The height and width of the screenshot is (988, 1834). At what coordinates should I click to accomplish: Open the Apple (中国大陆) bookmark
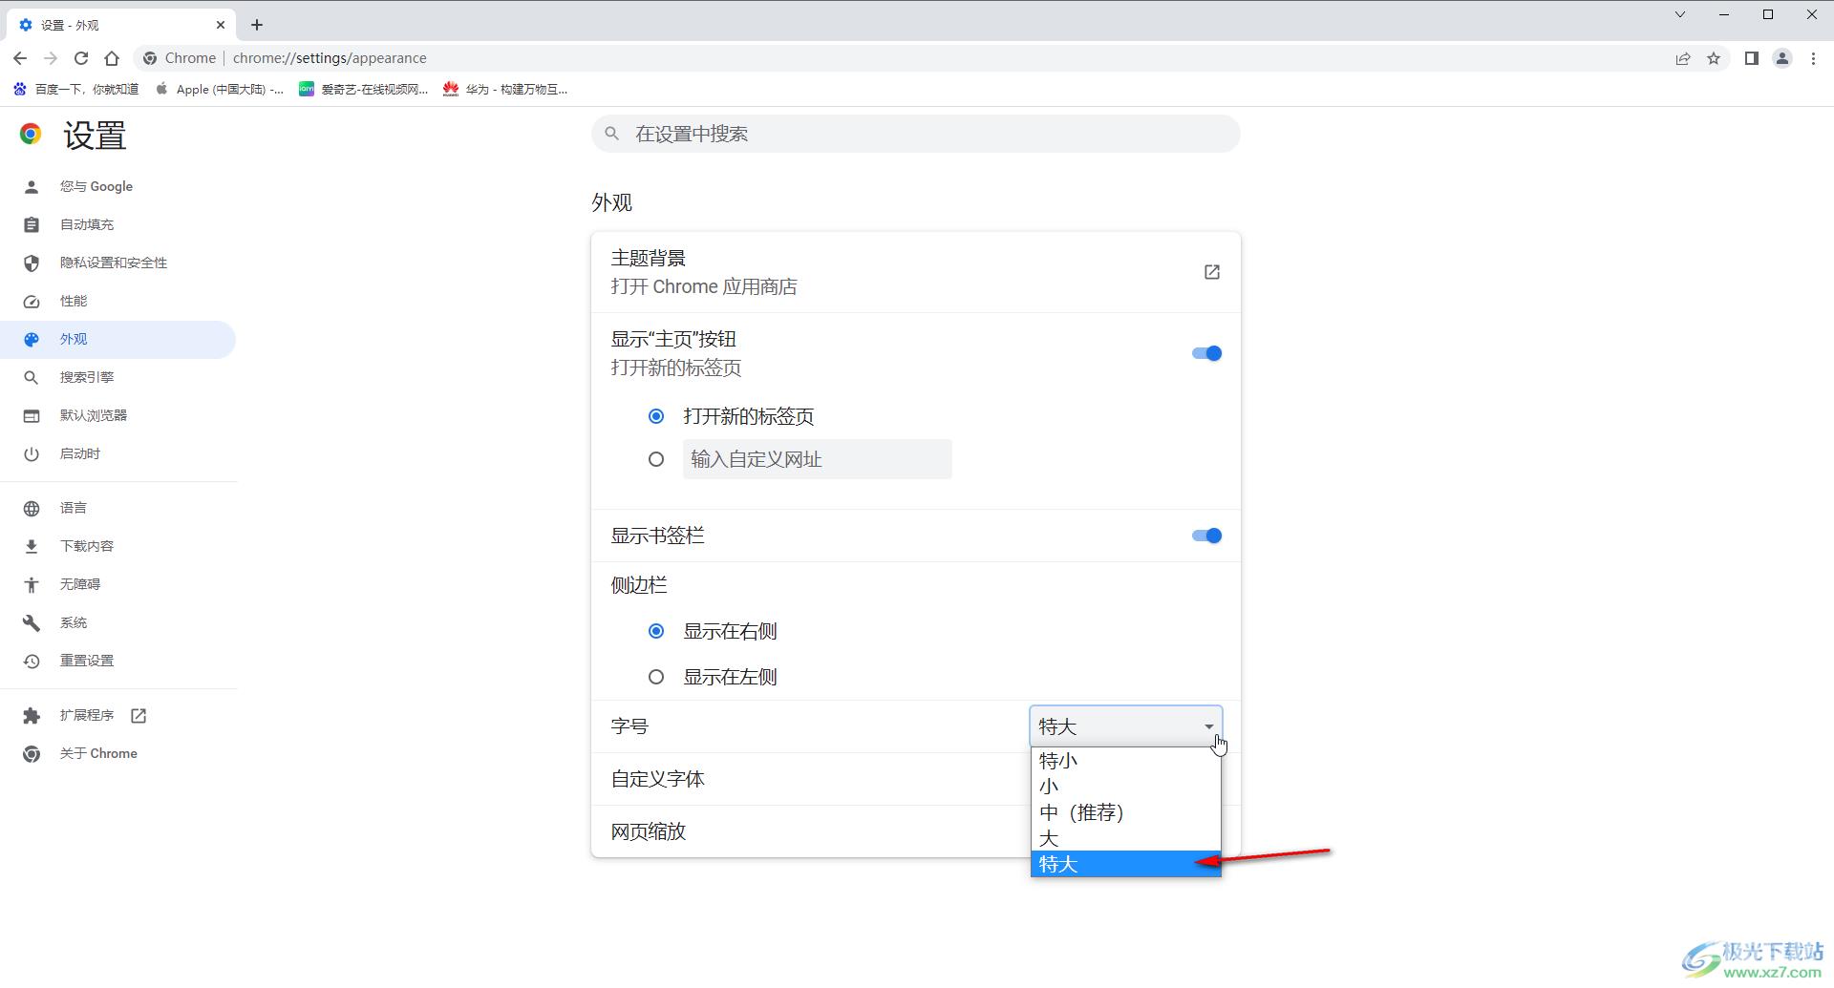tap(219, 89)
